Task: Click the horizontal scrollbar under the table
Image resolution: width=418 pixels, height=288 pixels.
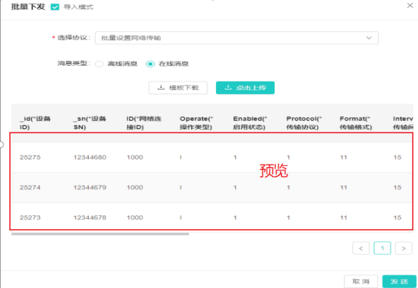Action: click(100, 234)
